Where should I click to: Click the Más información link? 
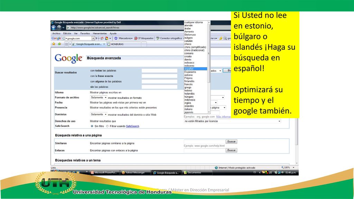[x=223, y=117]
